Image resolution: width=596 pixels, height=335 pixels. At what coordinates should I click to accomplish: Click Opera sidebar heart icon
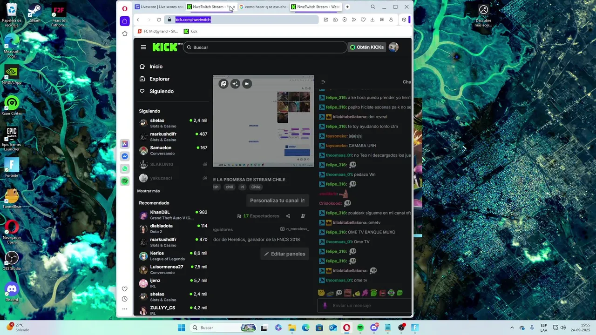point(124,289)
